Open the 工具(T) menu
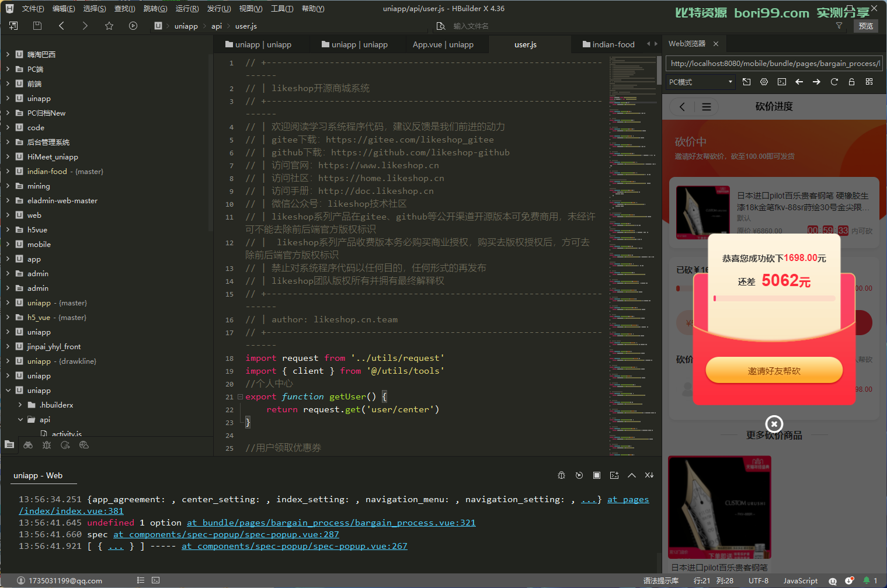 coord(282,9)
